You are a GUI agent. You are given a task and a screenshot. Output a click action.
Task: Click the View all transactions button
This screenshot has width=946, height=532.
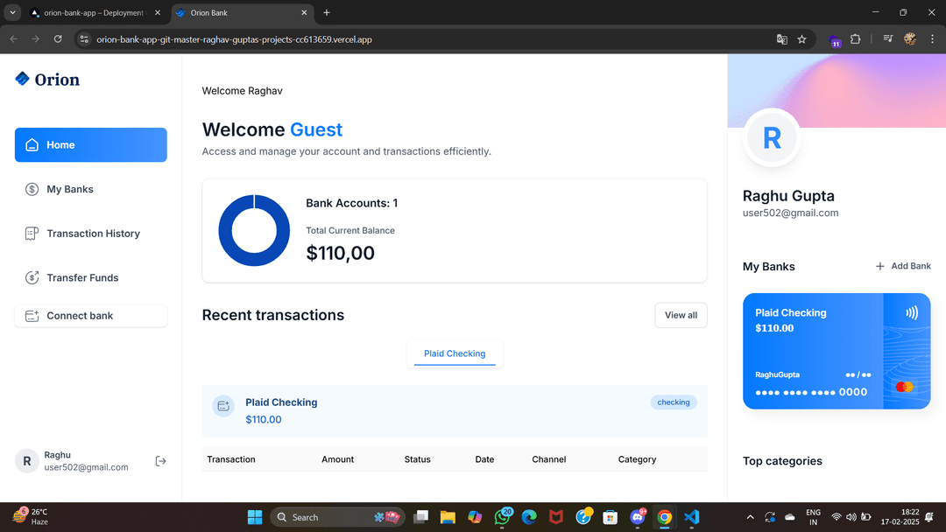(681, 315)
